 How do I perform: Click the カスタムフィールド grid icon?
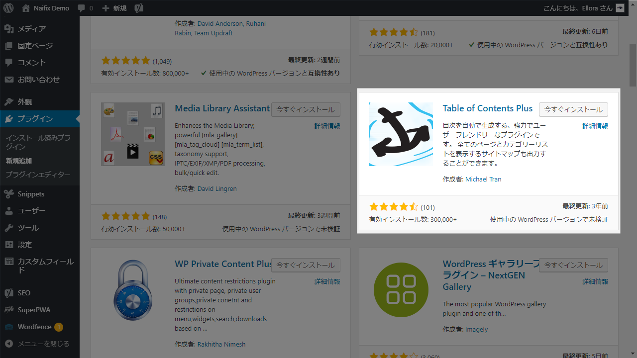[x=9, y=262]
